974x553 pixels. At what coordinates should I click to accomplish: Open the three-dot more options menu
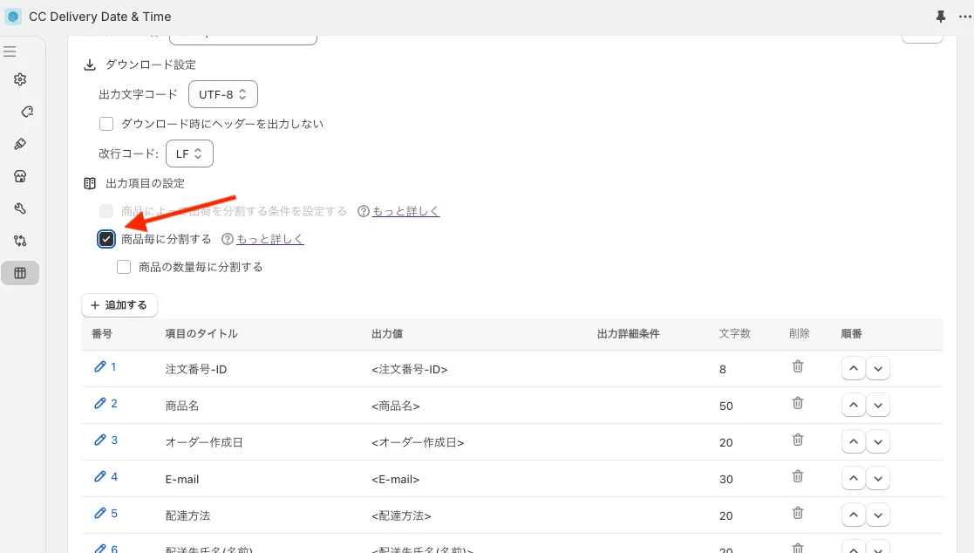[964, 17]
